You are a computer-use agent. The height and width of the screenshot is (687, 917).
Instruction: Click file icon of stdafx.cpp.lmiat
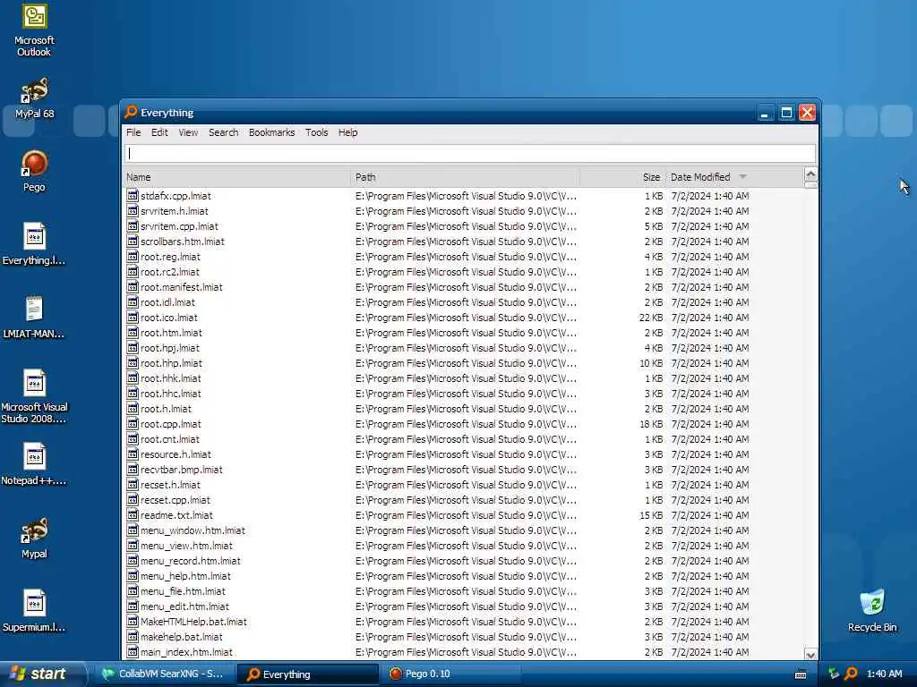click(133, 196)
